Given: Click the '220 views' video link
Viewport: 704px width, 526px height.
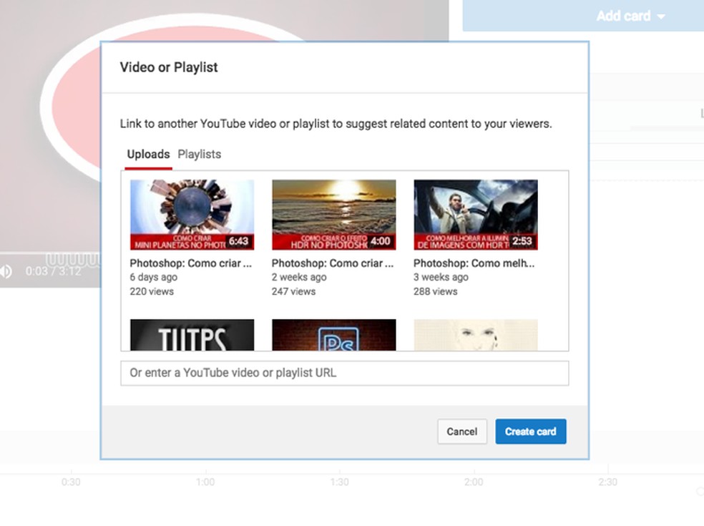Looking at the screenshot, I should [151, 291].
